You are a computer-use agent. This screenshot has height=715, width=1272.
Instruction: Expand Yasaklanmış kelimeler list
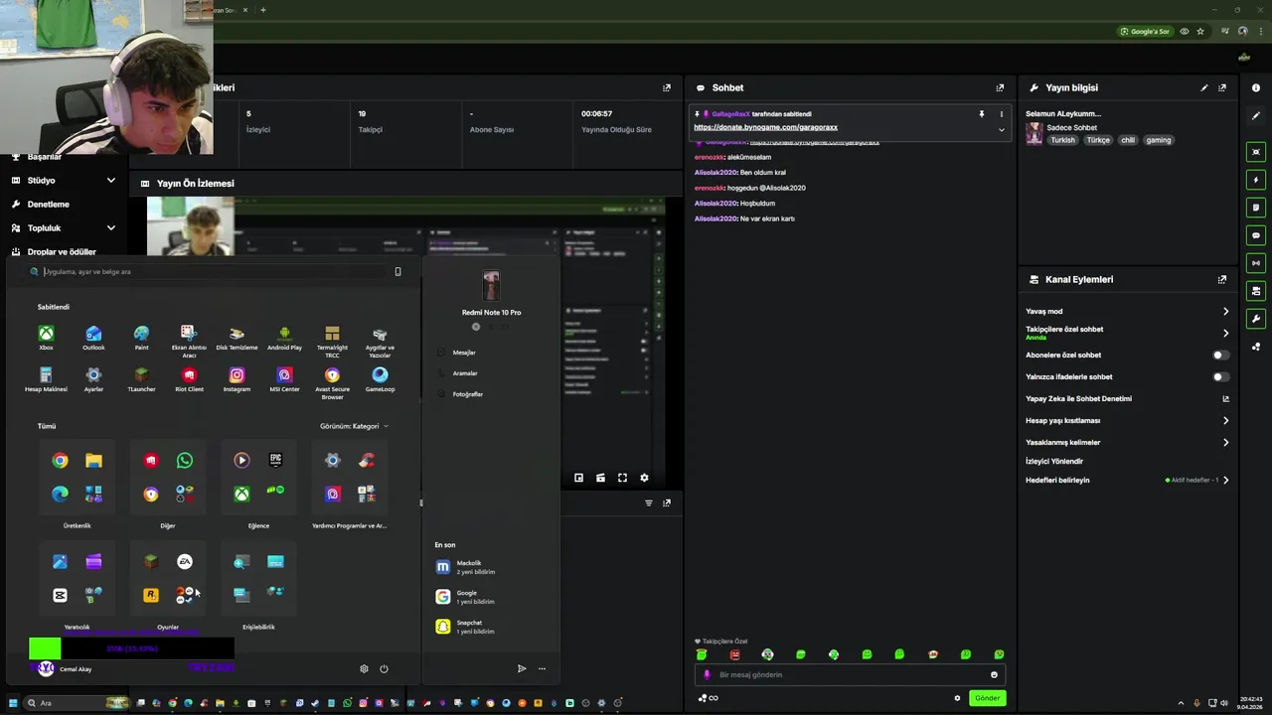coord(1225,442)
